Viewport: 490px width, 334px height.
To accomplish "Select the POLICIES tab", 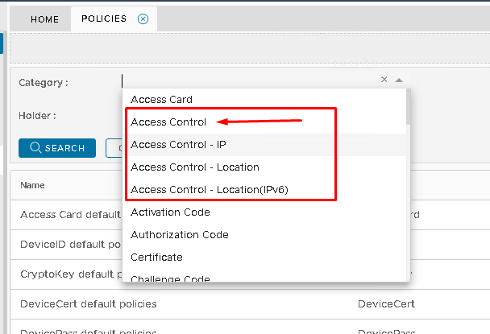I will pyautogui.click(x=104, y=19).
